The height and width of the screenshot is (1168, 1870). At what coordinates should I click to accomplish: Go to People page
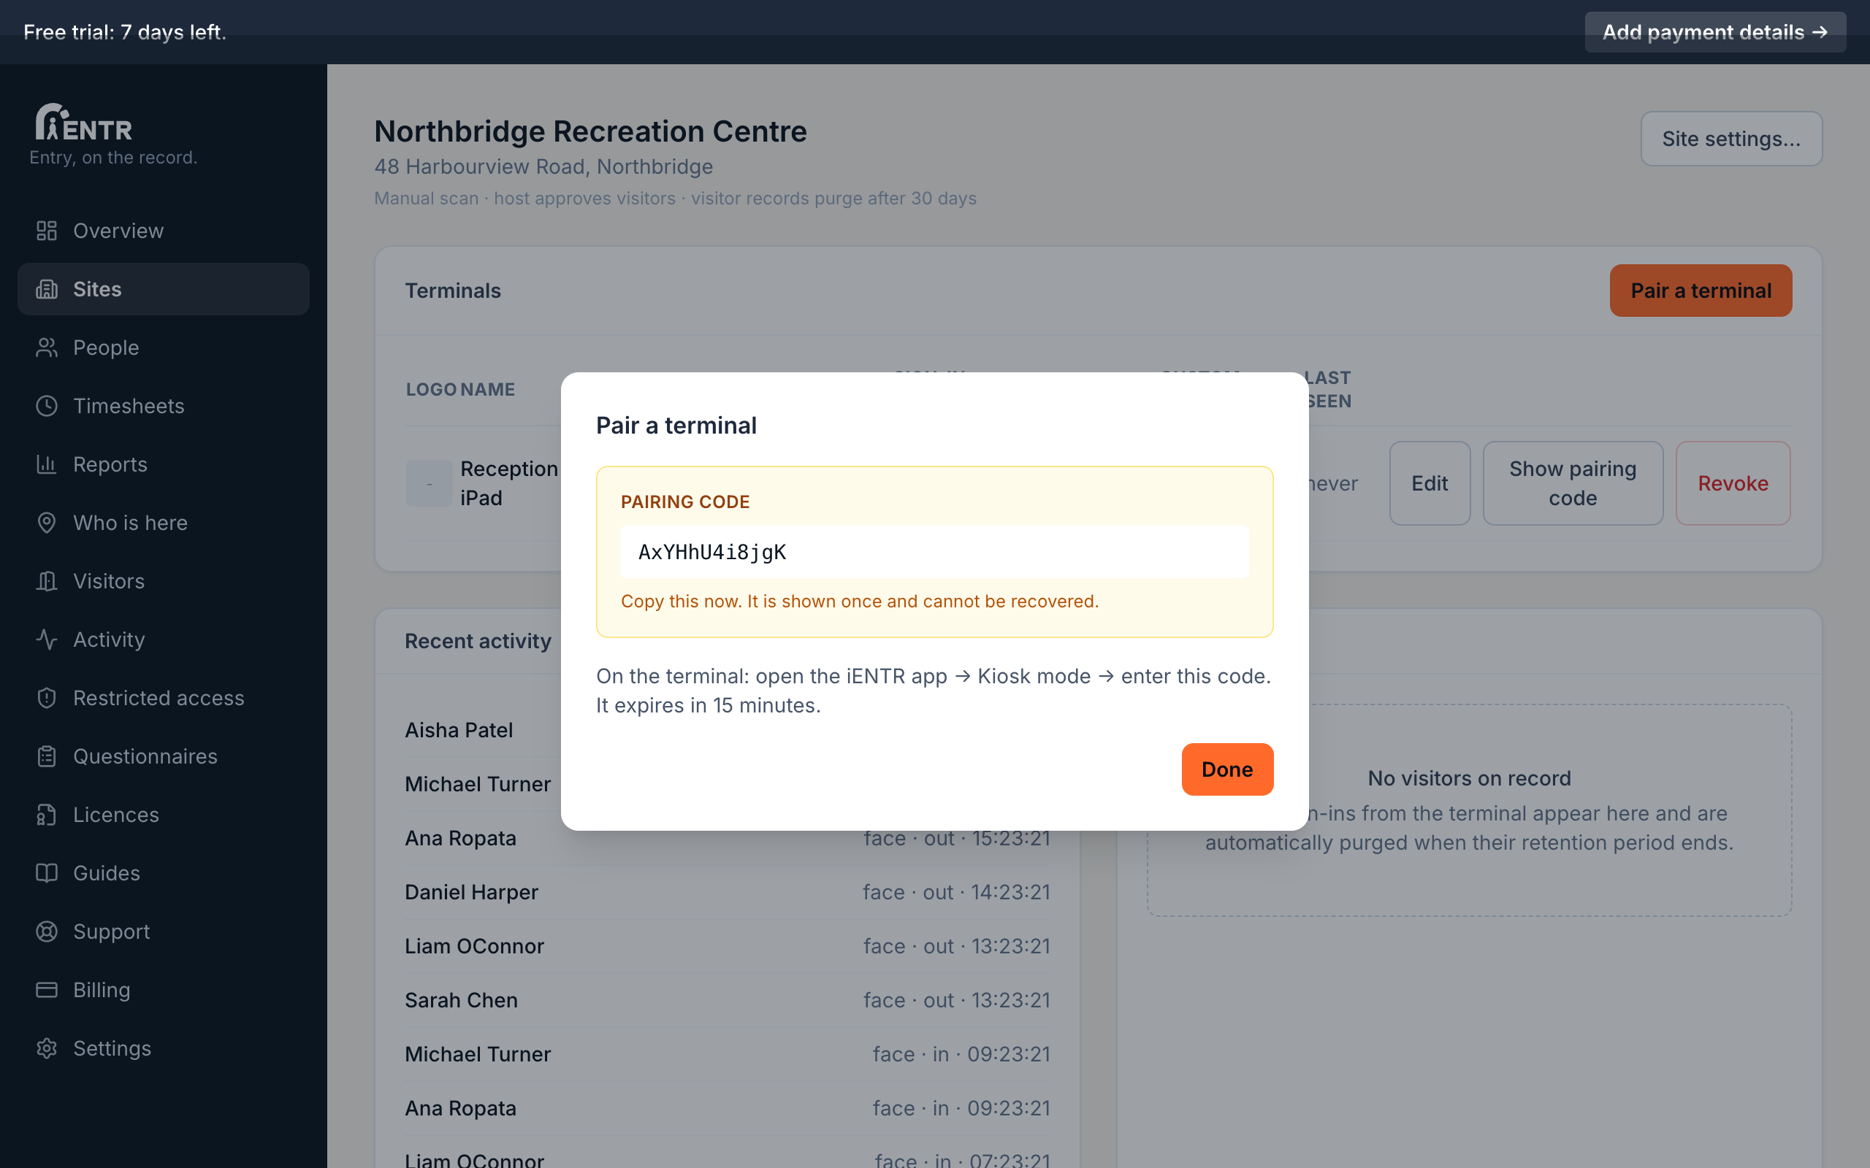point(163,347)
